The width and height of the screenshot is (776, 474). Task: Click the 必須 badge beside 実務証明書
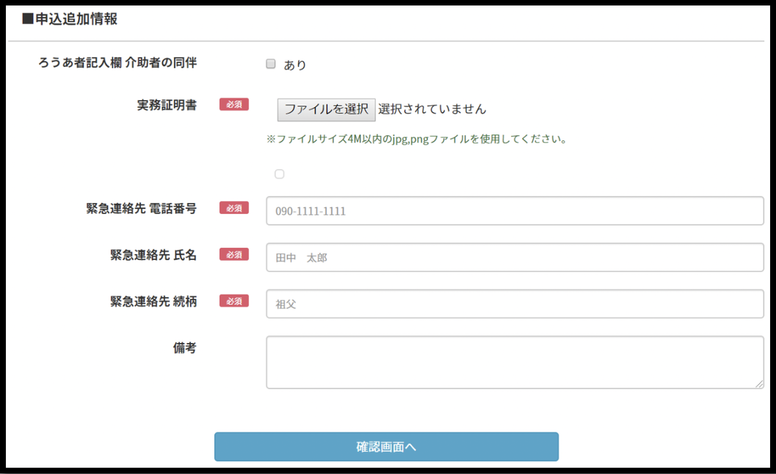click(x=234, y=105)
